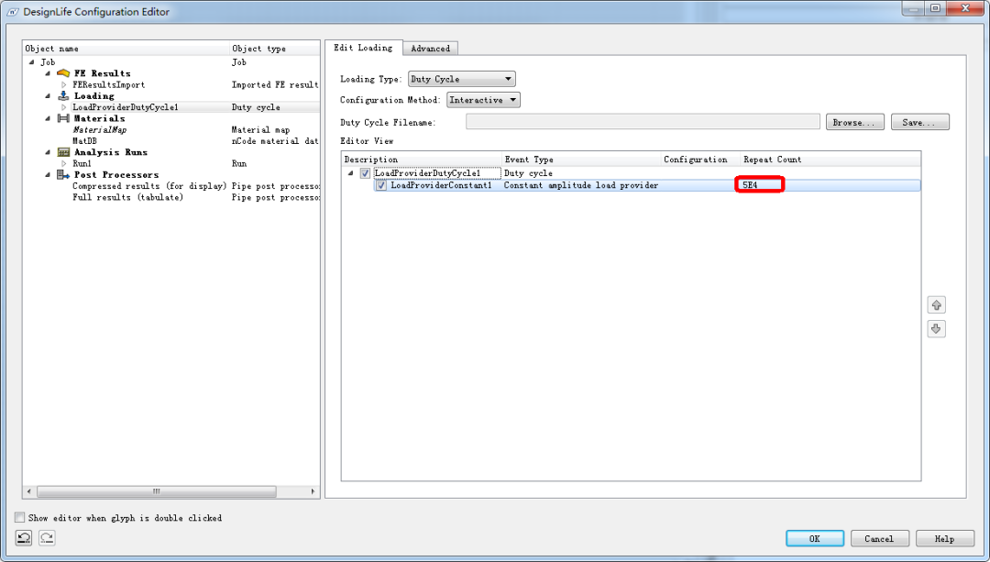Click the Browse... button
The height and width of the screenshot is (562, 990).
tap(855, 122)
